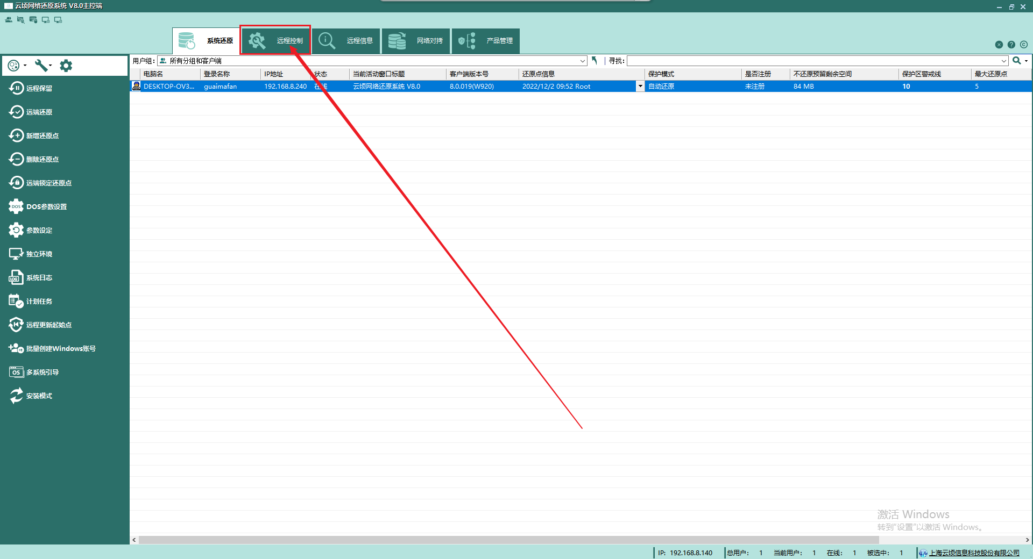Switch to the 远程控制 tab

pos(275,40)
